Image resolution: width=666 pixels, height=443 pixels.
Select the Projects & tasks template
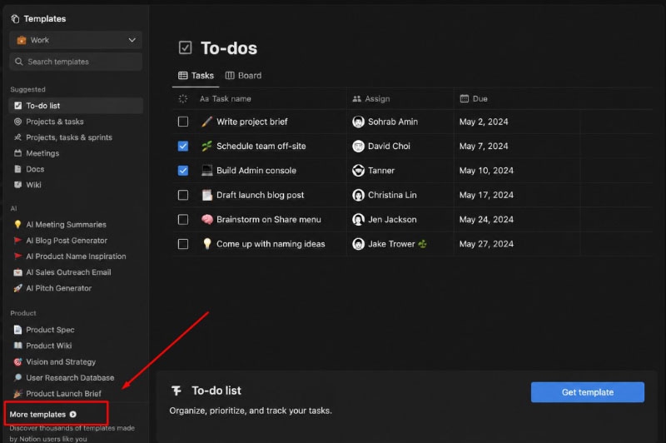[76, 122]
